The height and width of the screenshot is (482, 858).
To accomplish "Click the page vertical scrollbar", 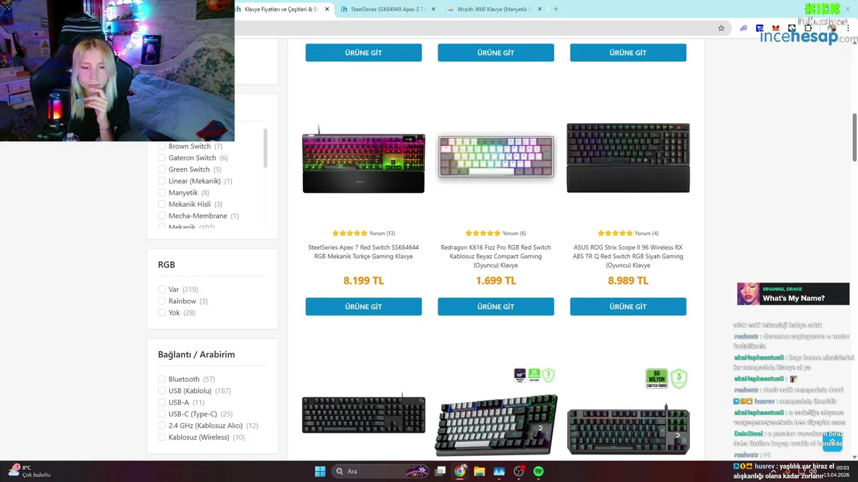I will coord(854,137).
